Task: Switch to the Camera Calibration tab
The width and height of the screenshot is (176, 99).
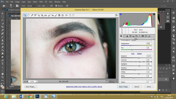Action: [x=143, y=36]
